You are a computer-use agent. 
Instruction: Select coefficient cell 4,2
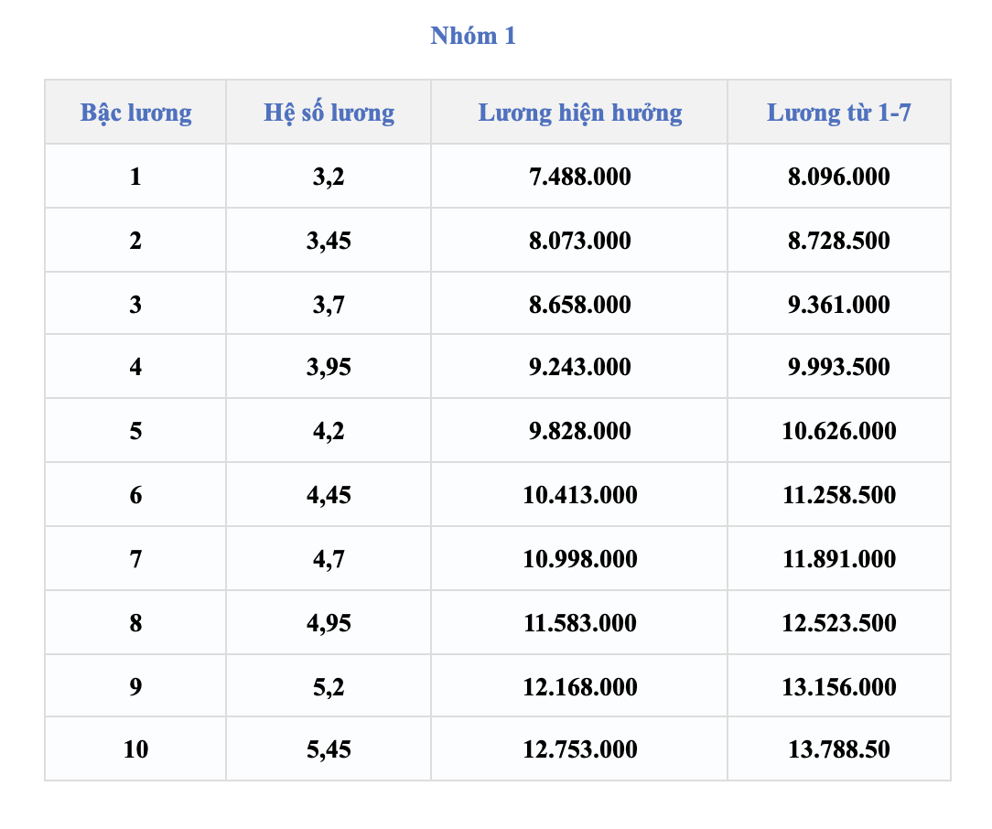(329, 431)
